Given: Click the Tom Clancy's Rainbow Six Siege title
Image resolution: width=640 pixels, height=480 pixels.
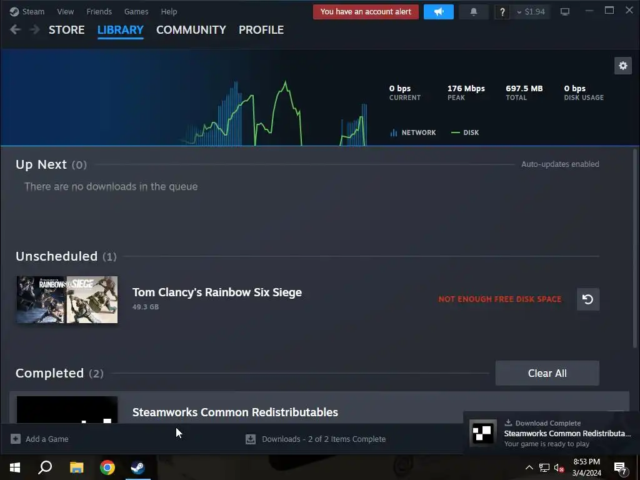Looking at the screenshot, I should [x=217, y=292].
